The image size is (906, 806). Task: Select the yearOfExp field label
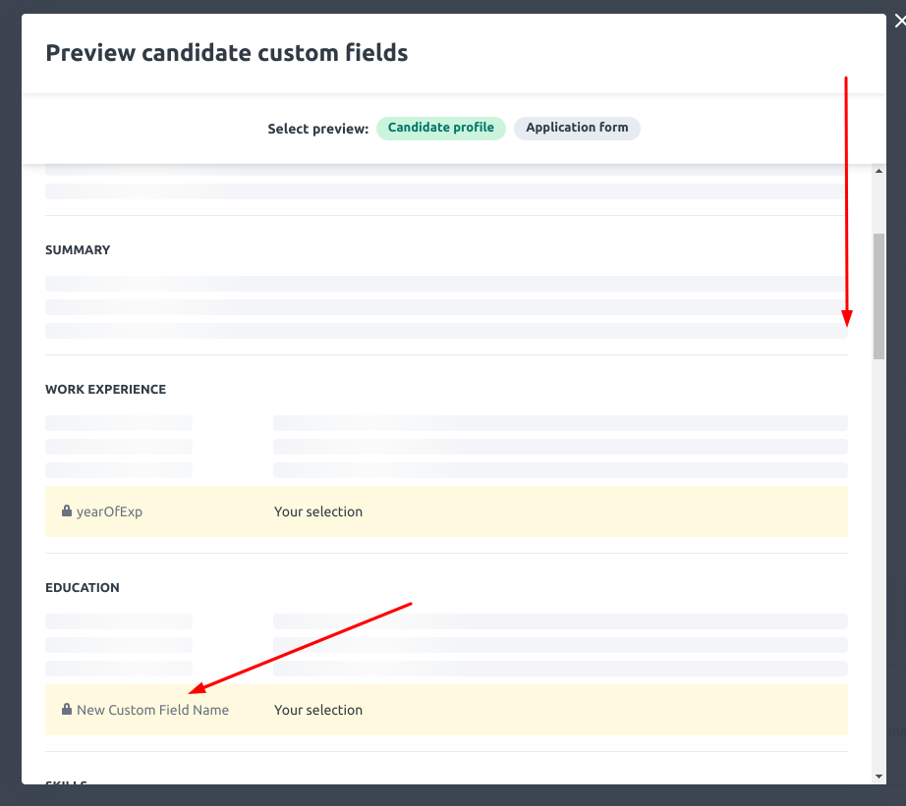110,511
